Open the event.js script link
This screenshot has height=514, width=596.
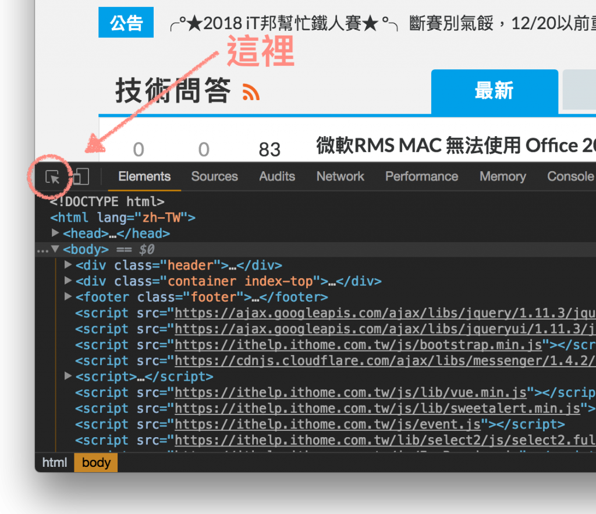pos(327,424)
